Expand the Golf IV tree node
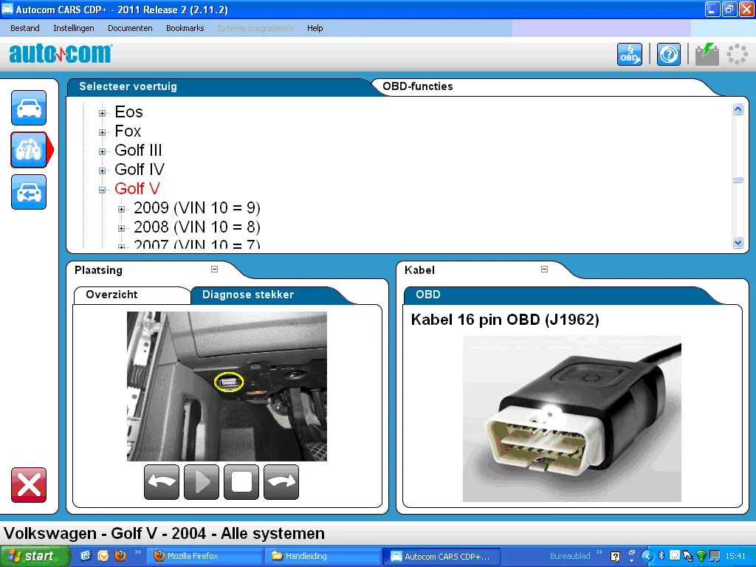The height and width of the screenshot is (567, 756). [x=102, y=171]
